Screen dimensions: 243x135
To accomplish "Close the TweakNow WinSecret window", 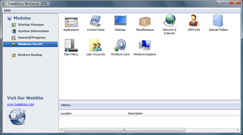I will coord(235,3).
